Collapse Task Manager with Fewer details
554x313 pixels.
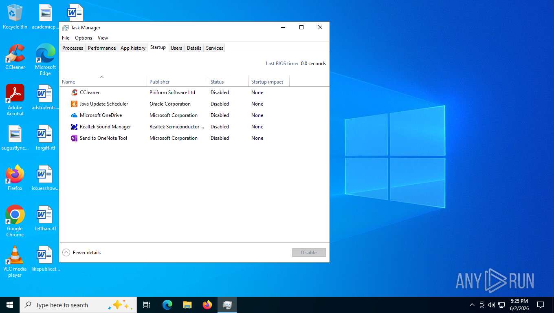pos(81,253)
